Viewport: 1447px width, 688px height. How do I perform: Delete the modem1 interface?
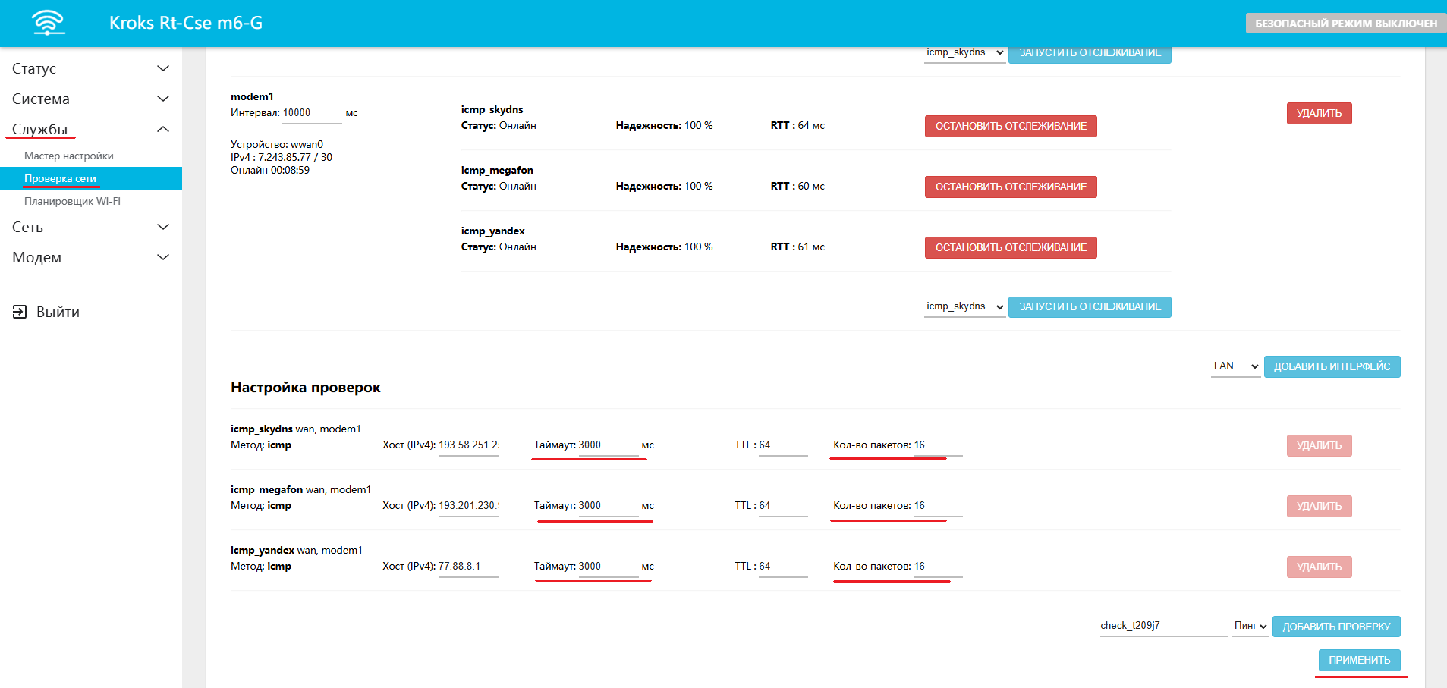pos(1319,113)
